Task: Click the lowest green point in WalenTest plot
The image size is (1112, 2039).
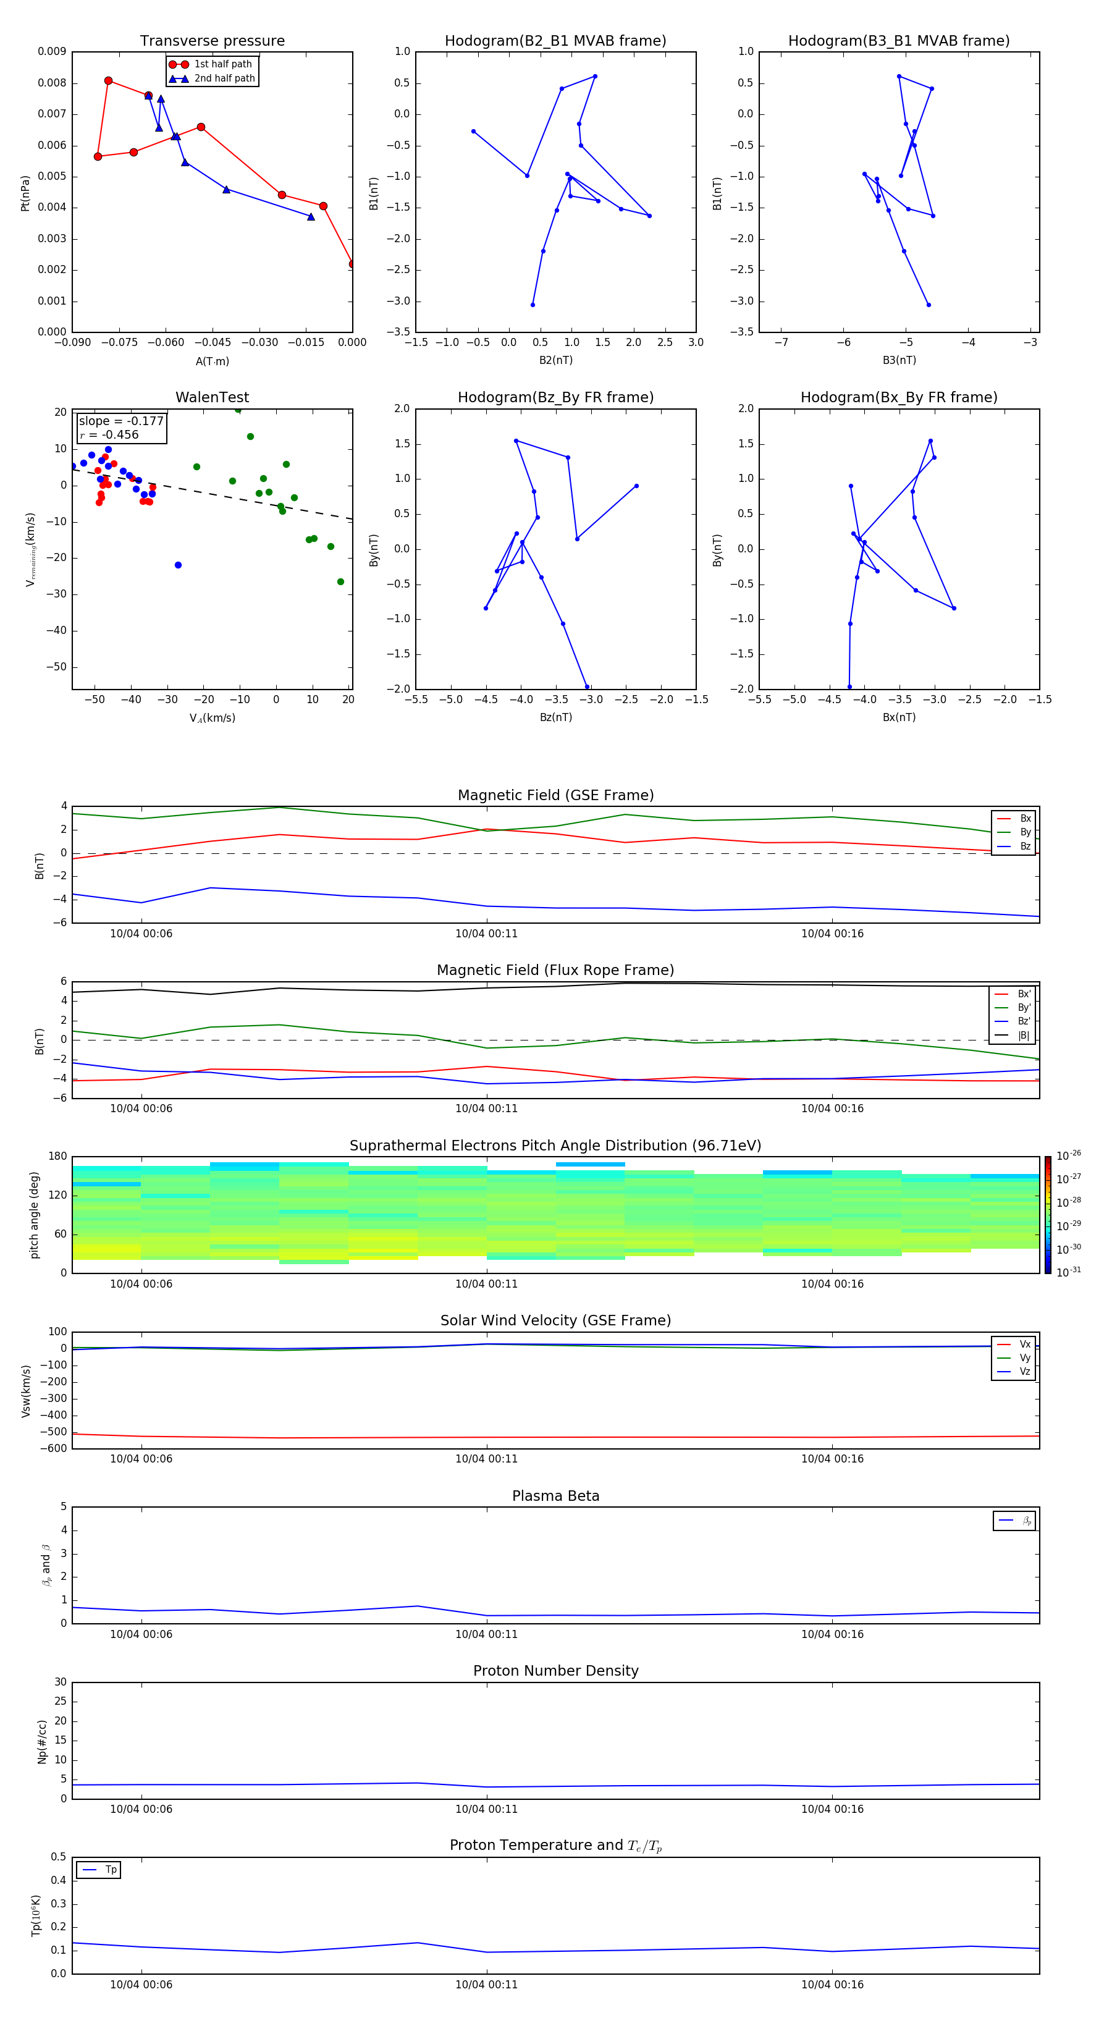Action: pyautogui.click(x=340, y=582)
